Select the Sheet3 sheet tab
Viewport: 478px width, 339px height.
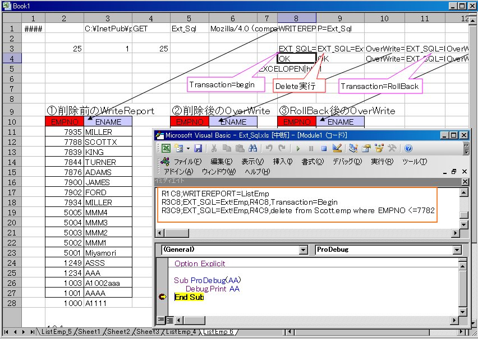(148, 332)
